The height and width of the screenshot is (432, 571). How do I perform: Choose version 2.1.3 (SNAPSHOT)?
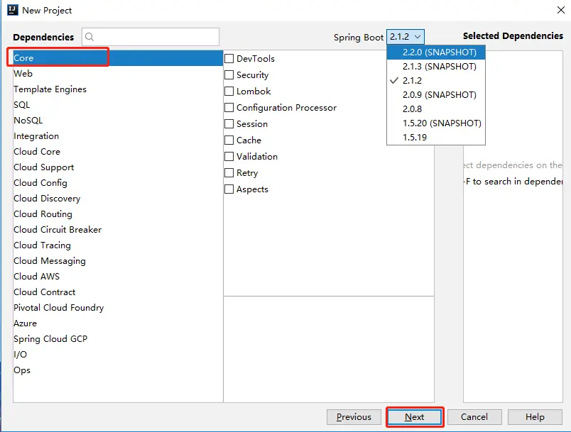click(436, 66)
